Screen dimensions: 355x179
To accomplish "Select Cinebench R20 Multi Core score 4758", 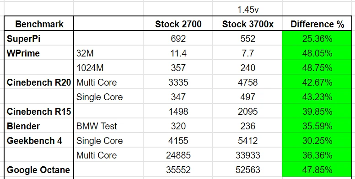I will click(247, 82).
